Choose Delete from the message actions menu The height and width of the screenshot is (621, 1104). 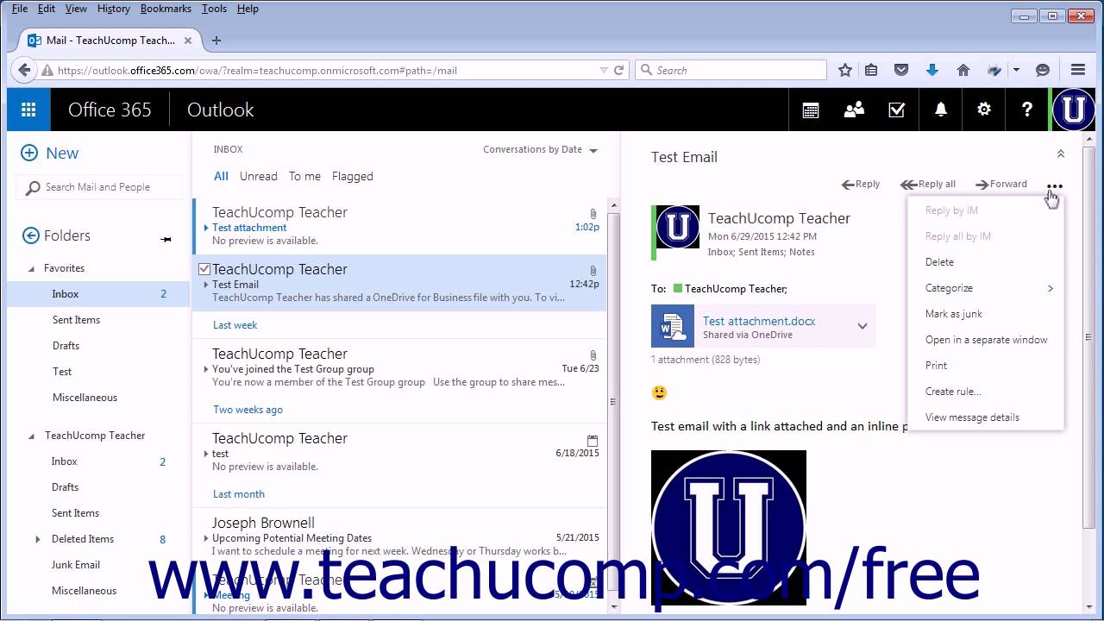pyautogui.click(x=986, y=262)
